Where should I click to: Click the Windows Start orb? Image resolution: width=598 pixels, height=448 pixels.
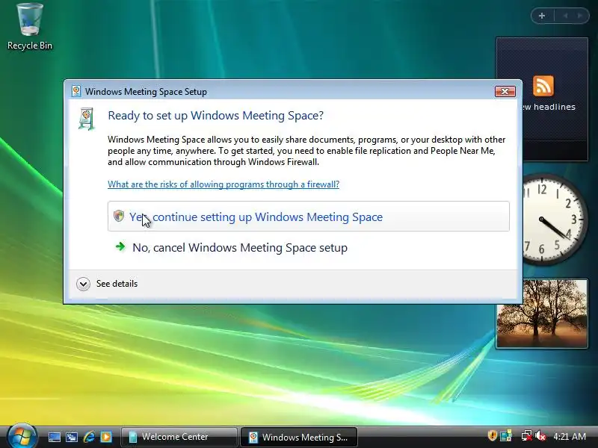(22, 436)
